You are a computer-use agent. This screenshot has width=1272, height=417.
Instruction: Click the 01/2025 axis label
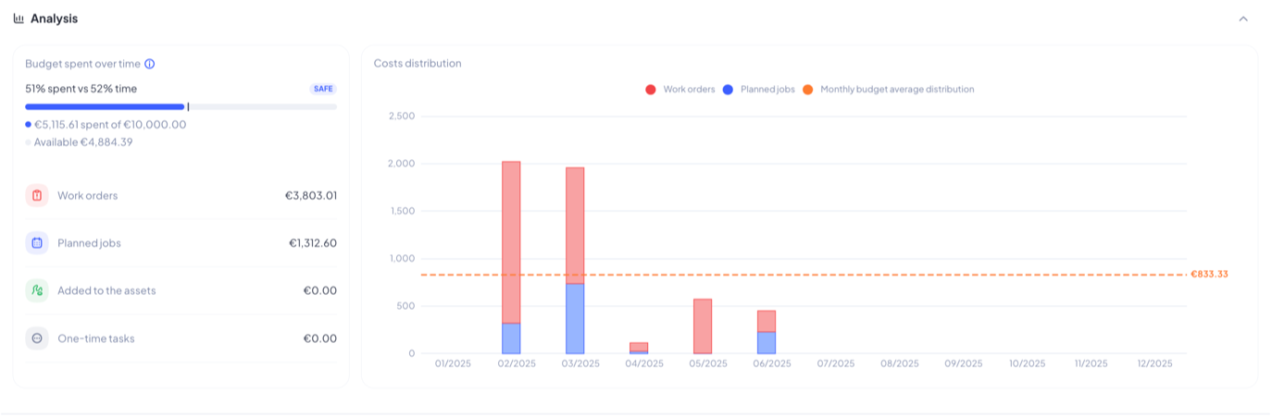pyautogui.click(x=453, y=364)
